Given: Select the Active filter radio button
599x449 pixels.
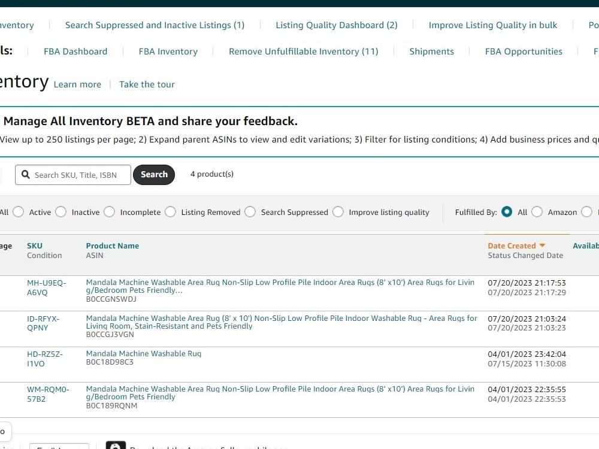Looking at the screenshot, I should [x=19, y=212].
